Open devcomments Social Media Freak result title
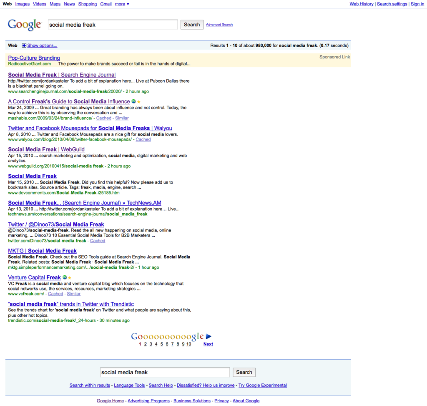This screenshot has width=427, height=406. [33, 176]
